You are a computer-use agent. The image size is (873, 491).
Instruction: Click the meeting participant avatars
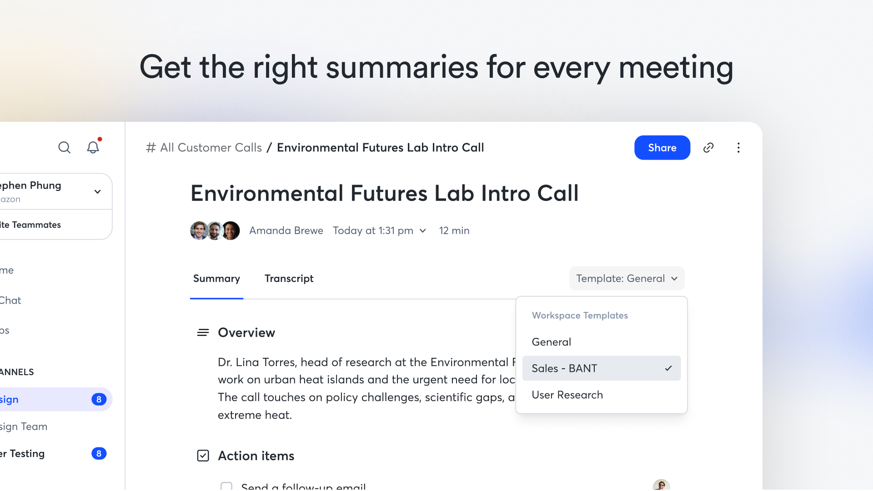(215, 230)
